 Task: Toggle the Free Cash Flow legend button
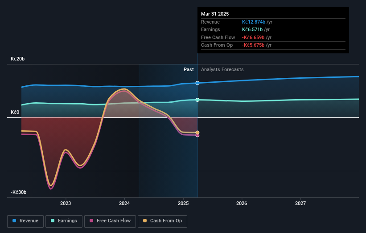point(110,221)
